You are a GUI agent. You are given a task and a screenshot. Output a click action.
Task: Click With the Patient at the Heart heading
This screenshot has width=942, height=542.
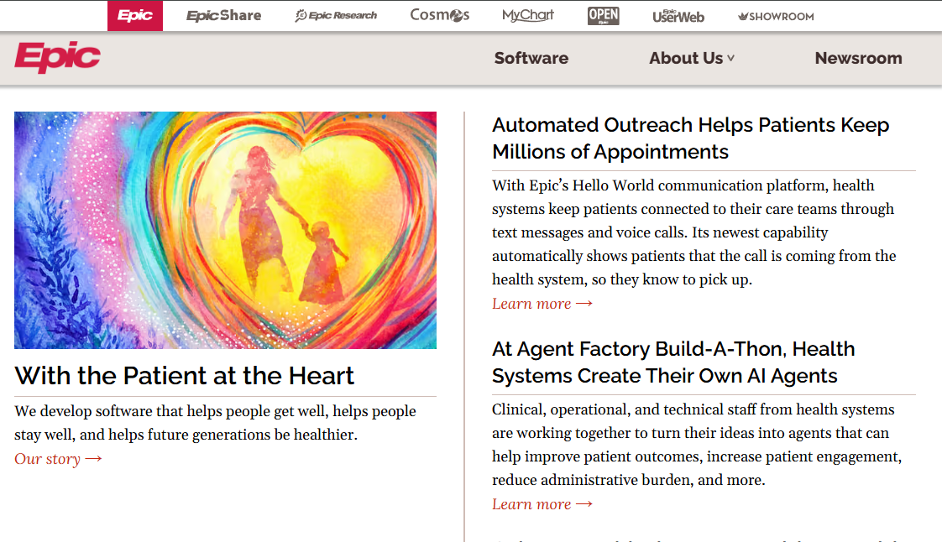(x=185, y=376)
